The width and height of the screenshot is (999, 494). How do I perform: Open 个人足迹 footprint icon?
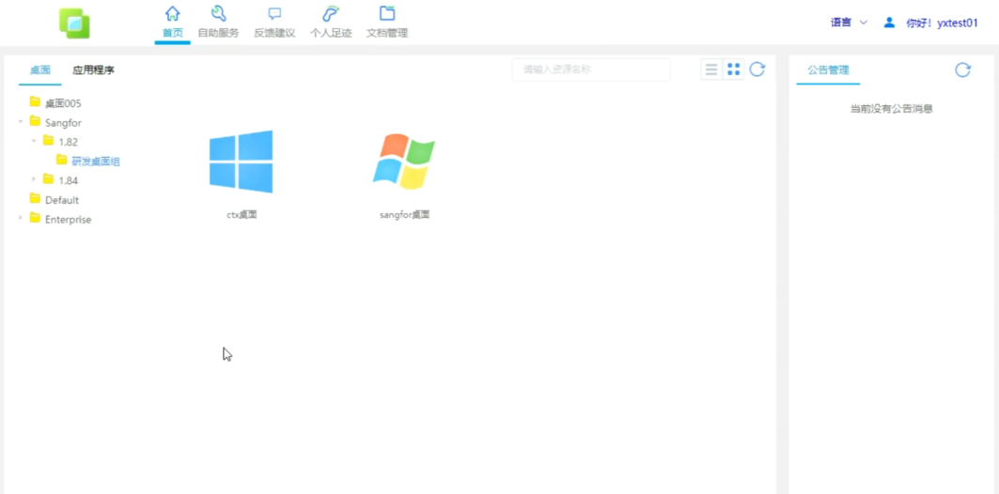[x=331, y=13]
